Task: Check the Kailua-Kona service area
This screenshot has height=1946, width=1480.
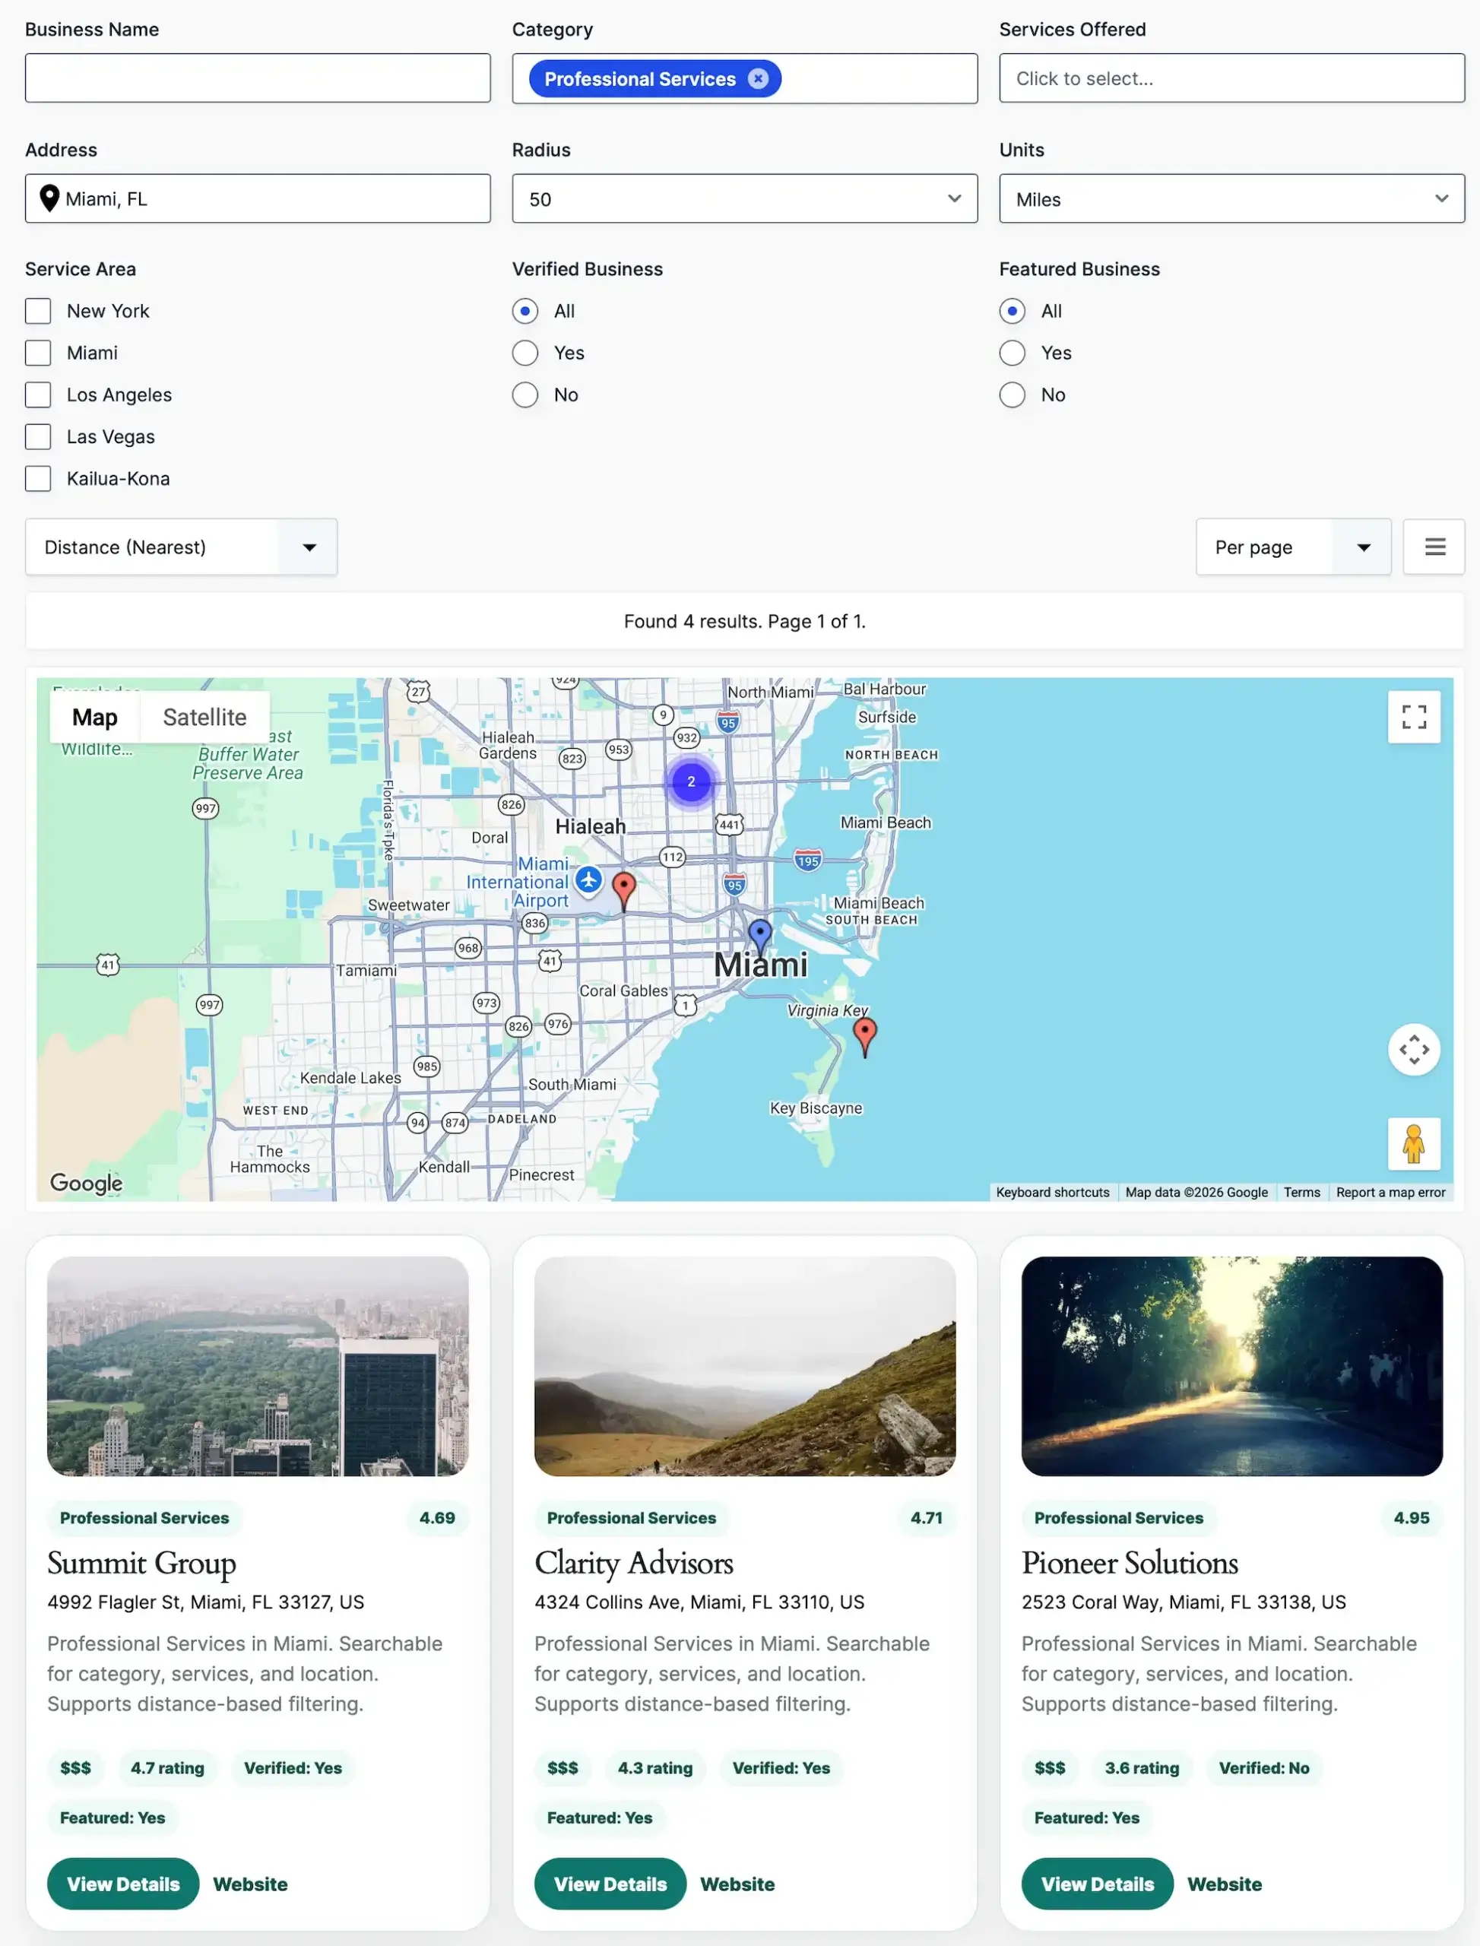Action: (x=38, y=478)
